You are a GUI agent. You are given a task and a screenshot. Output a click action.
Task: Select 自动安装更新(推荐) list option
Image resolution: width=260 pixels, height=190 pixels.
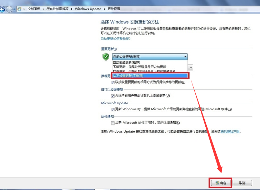(150, 63)
